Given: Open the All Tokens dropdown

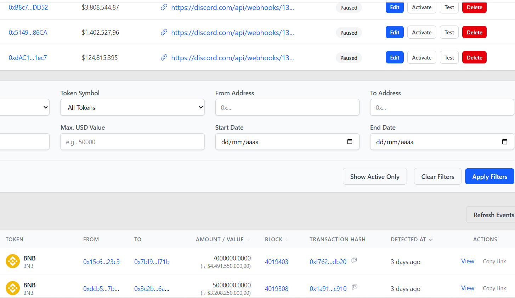Looking at the screenshot, I should [x=132, y=107].
